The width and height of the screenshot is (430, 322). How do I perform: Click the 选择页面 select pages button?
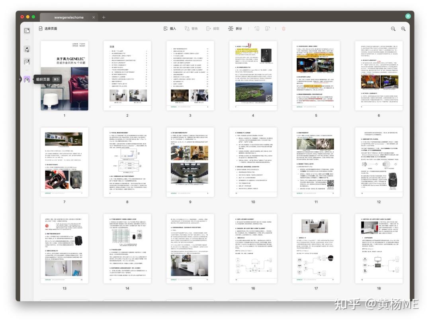[x=48, y=29]
